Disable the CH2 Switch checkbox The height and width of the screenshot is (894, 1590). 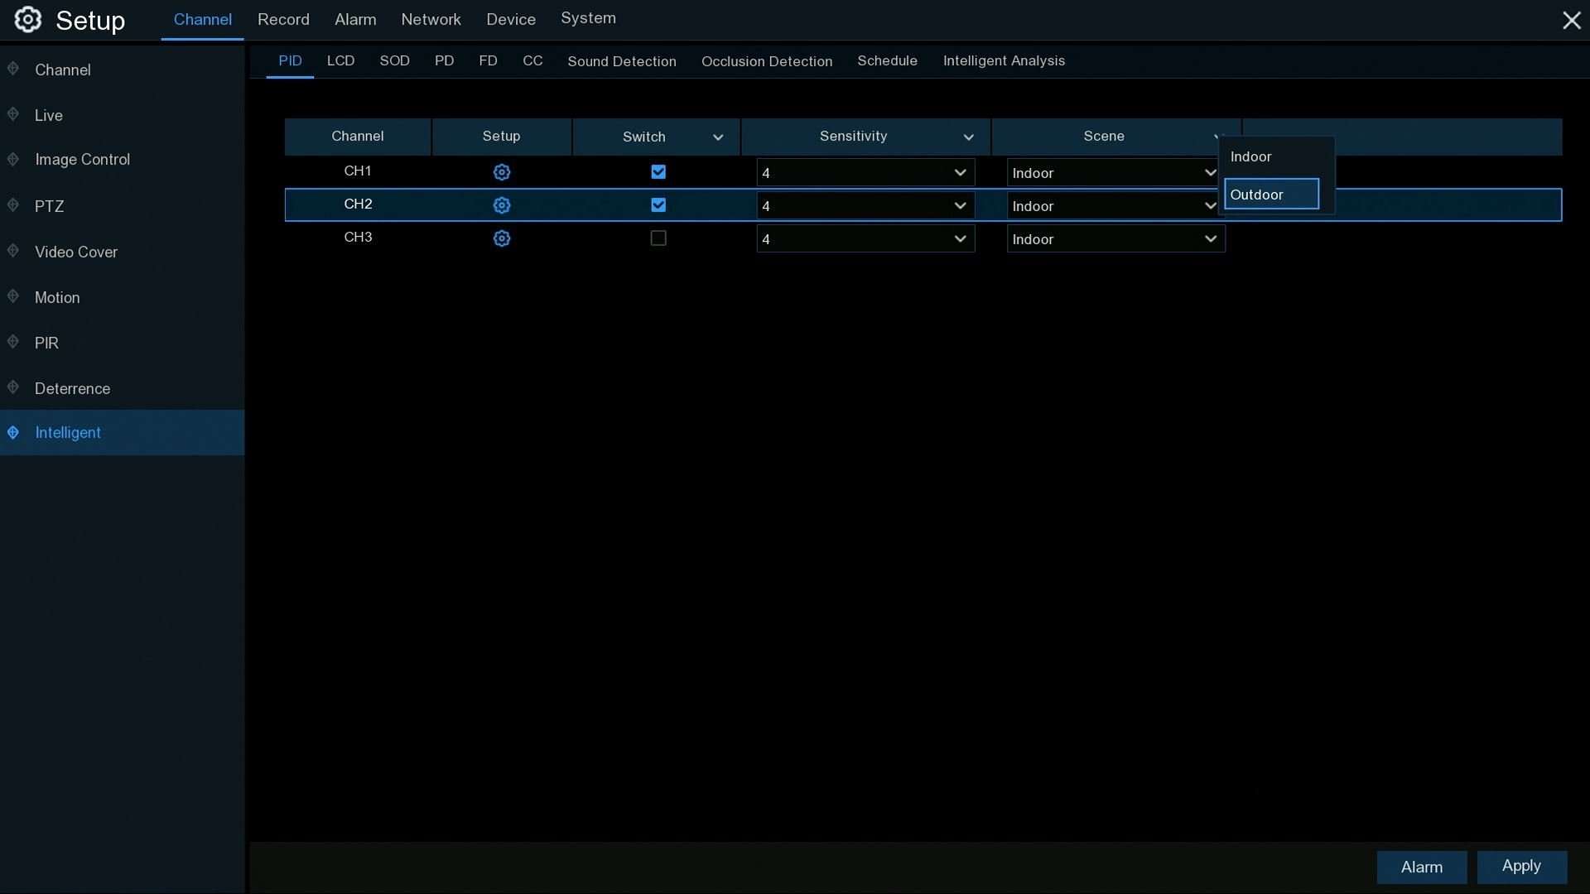(x=658, y=205)
